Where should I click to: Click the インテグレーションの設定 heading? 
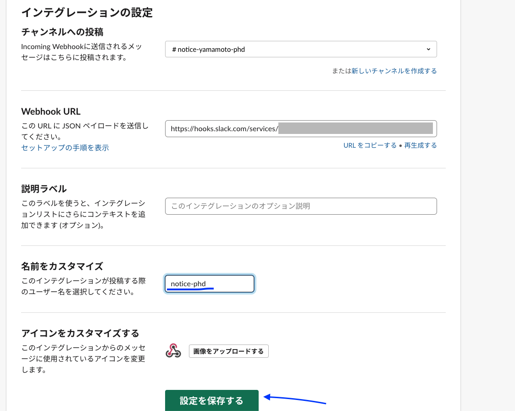pyautogui.click(x=87, y=12)
